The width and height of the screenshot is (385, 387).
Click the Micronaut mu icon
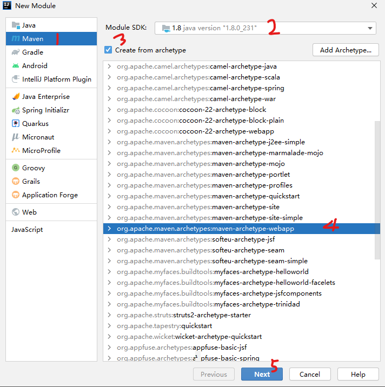[16, 137]
